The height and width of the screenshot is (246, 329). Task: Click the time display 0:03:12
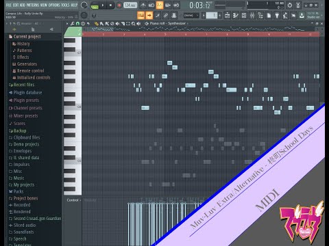199,5
